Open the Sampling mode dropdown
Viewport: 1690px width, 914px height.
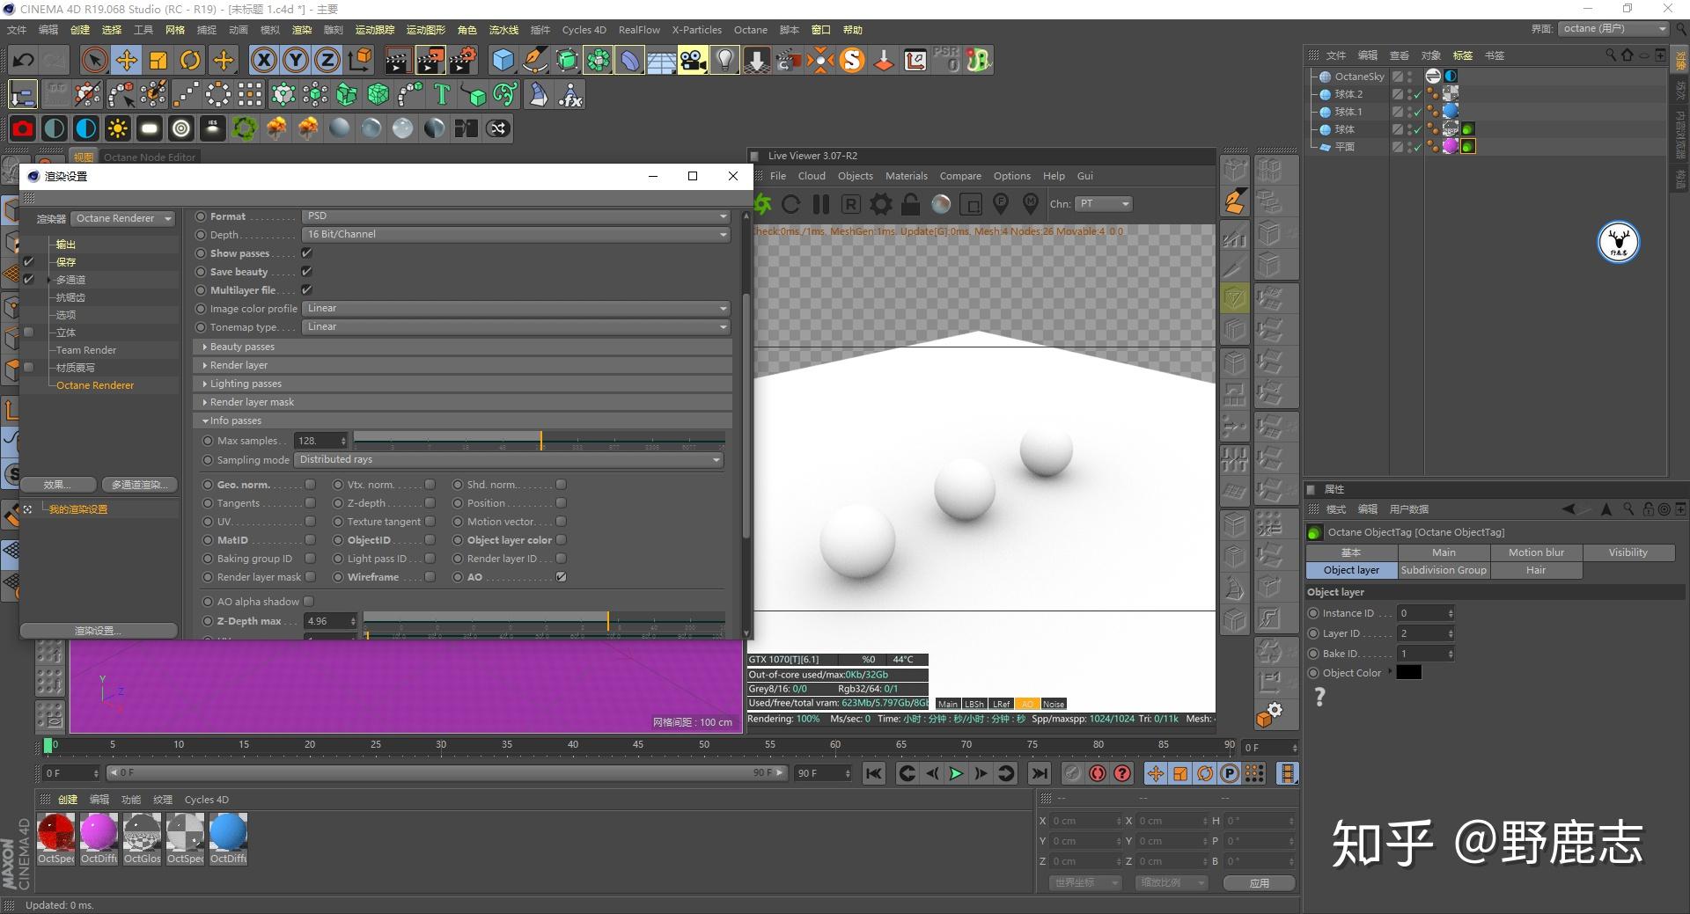click(509, 460)
